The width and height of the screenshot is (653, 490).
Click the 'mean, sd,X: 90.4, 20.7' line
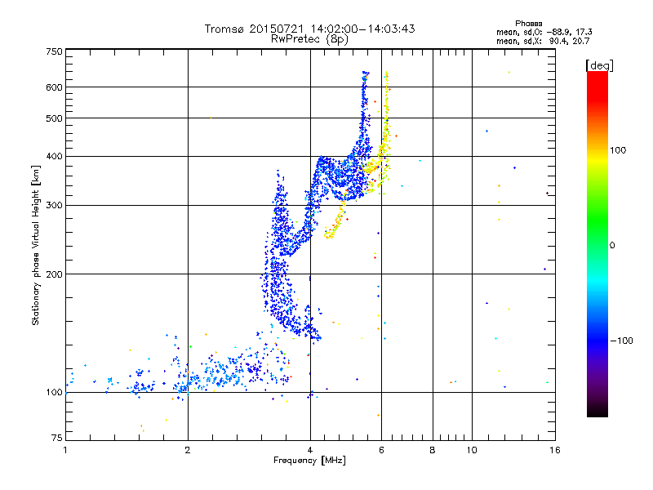[543, 41]
